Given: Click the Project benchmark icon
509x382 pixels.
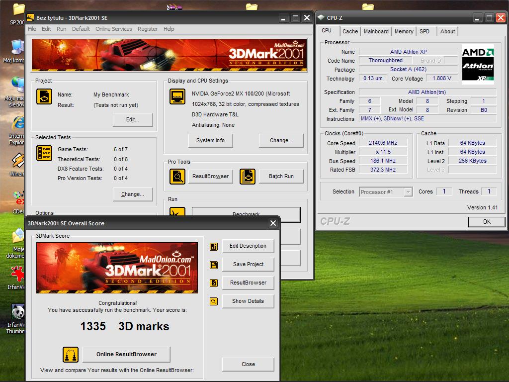Looking at the screenshot, I should coord(44,96).
